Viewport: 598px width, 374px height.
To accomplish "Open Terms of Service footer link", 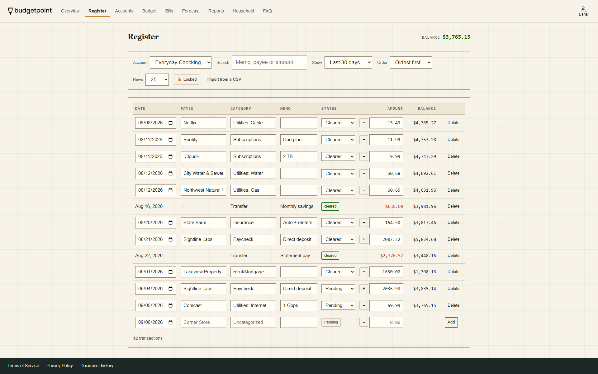I will point(23,366).
